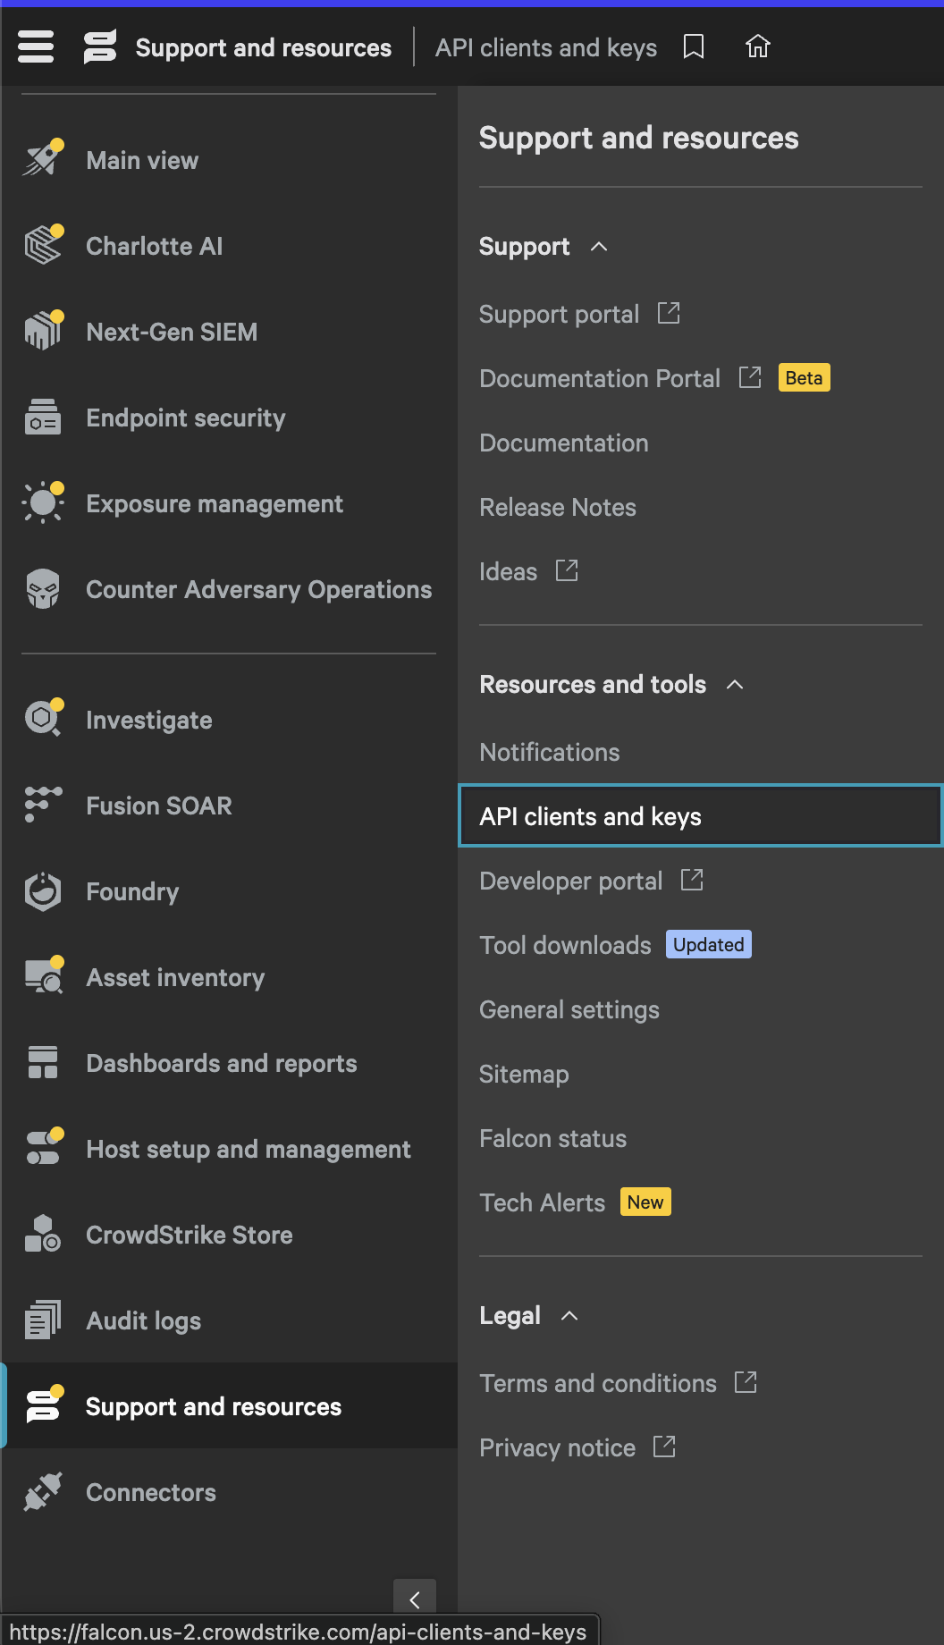The height and width of the screenshot is (1645, 944).
Task: Open Falcon status link
Action: pyautogui.click(x=552, y=1139)
